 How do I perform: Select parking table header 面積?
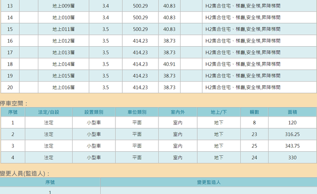click(x=292, y=112)
